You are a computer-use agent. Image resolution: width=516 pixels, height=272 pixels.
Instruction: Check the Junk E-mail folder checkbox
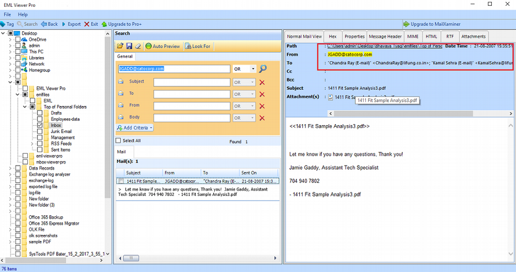point(40,132)
